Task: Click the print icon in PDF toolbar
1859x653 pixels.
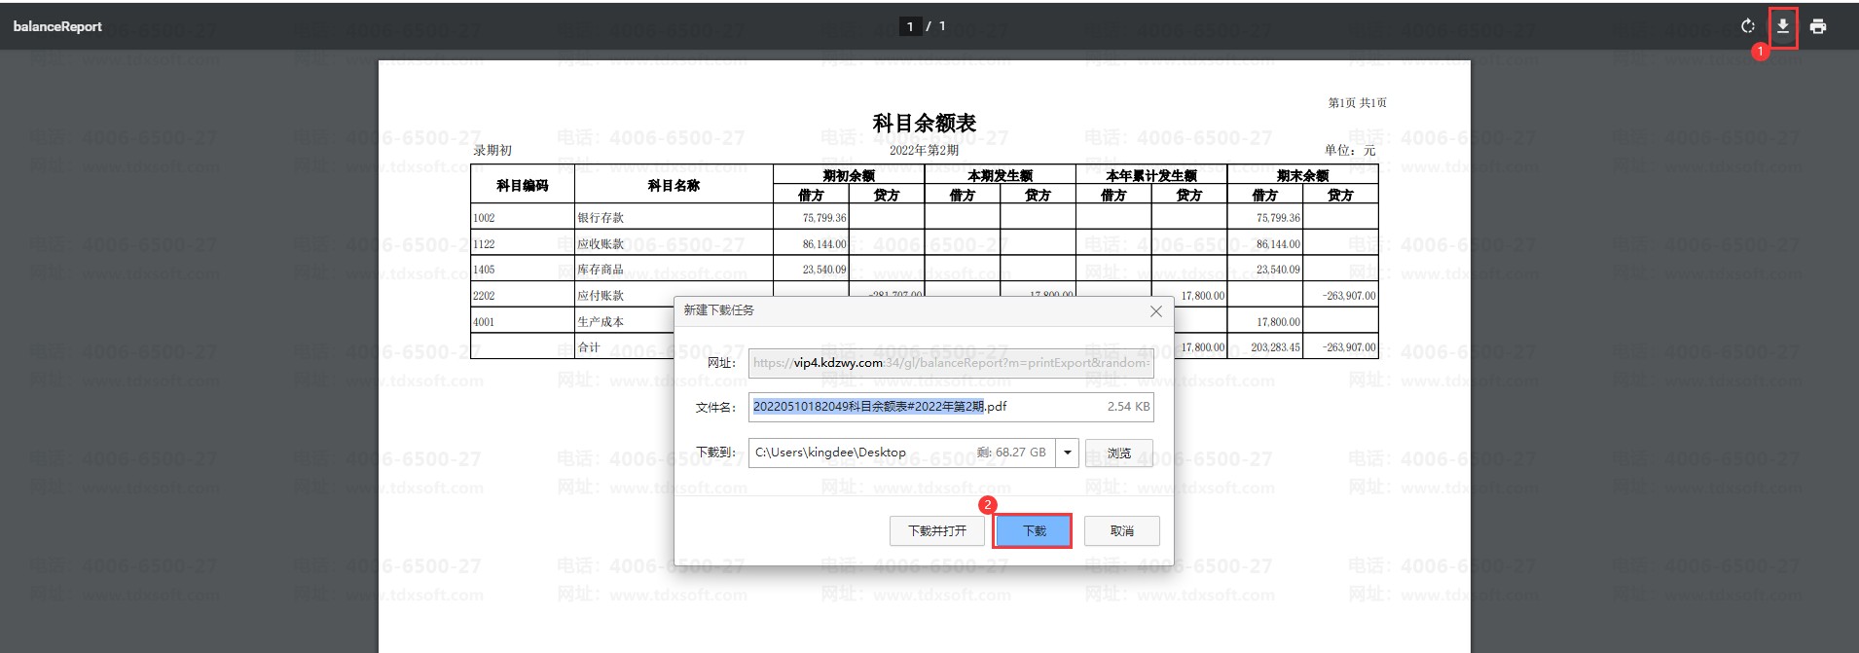Action: click(1817, 26)
